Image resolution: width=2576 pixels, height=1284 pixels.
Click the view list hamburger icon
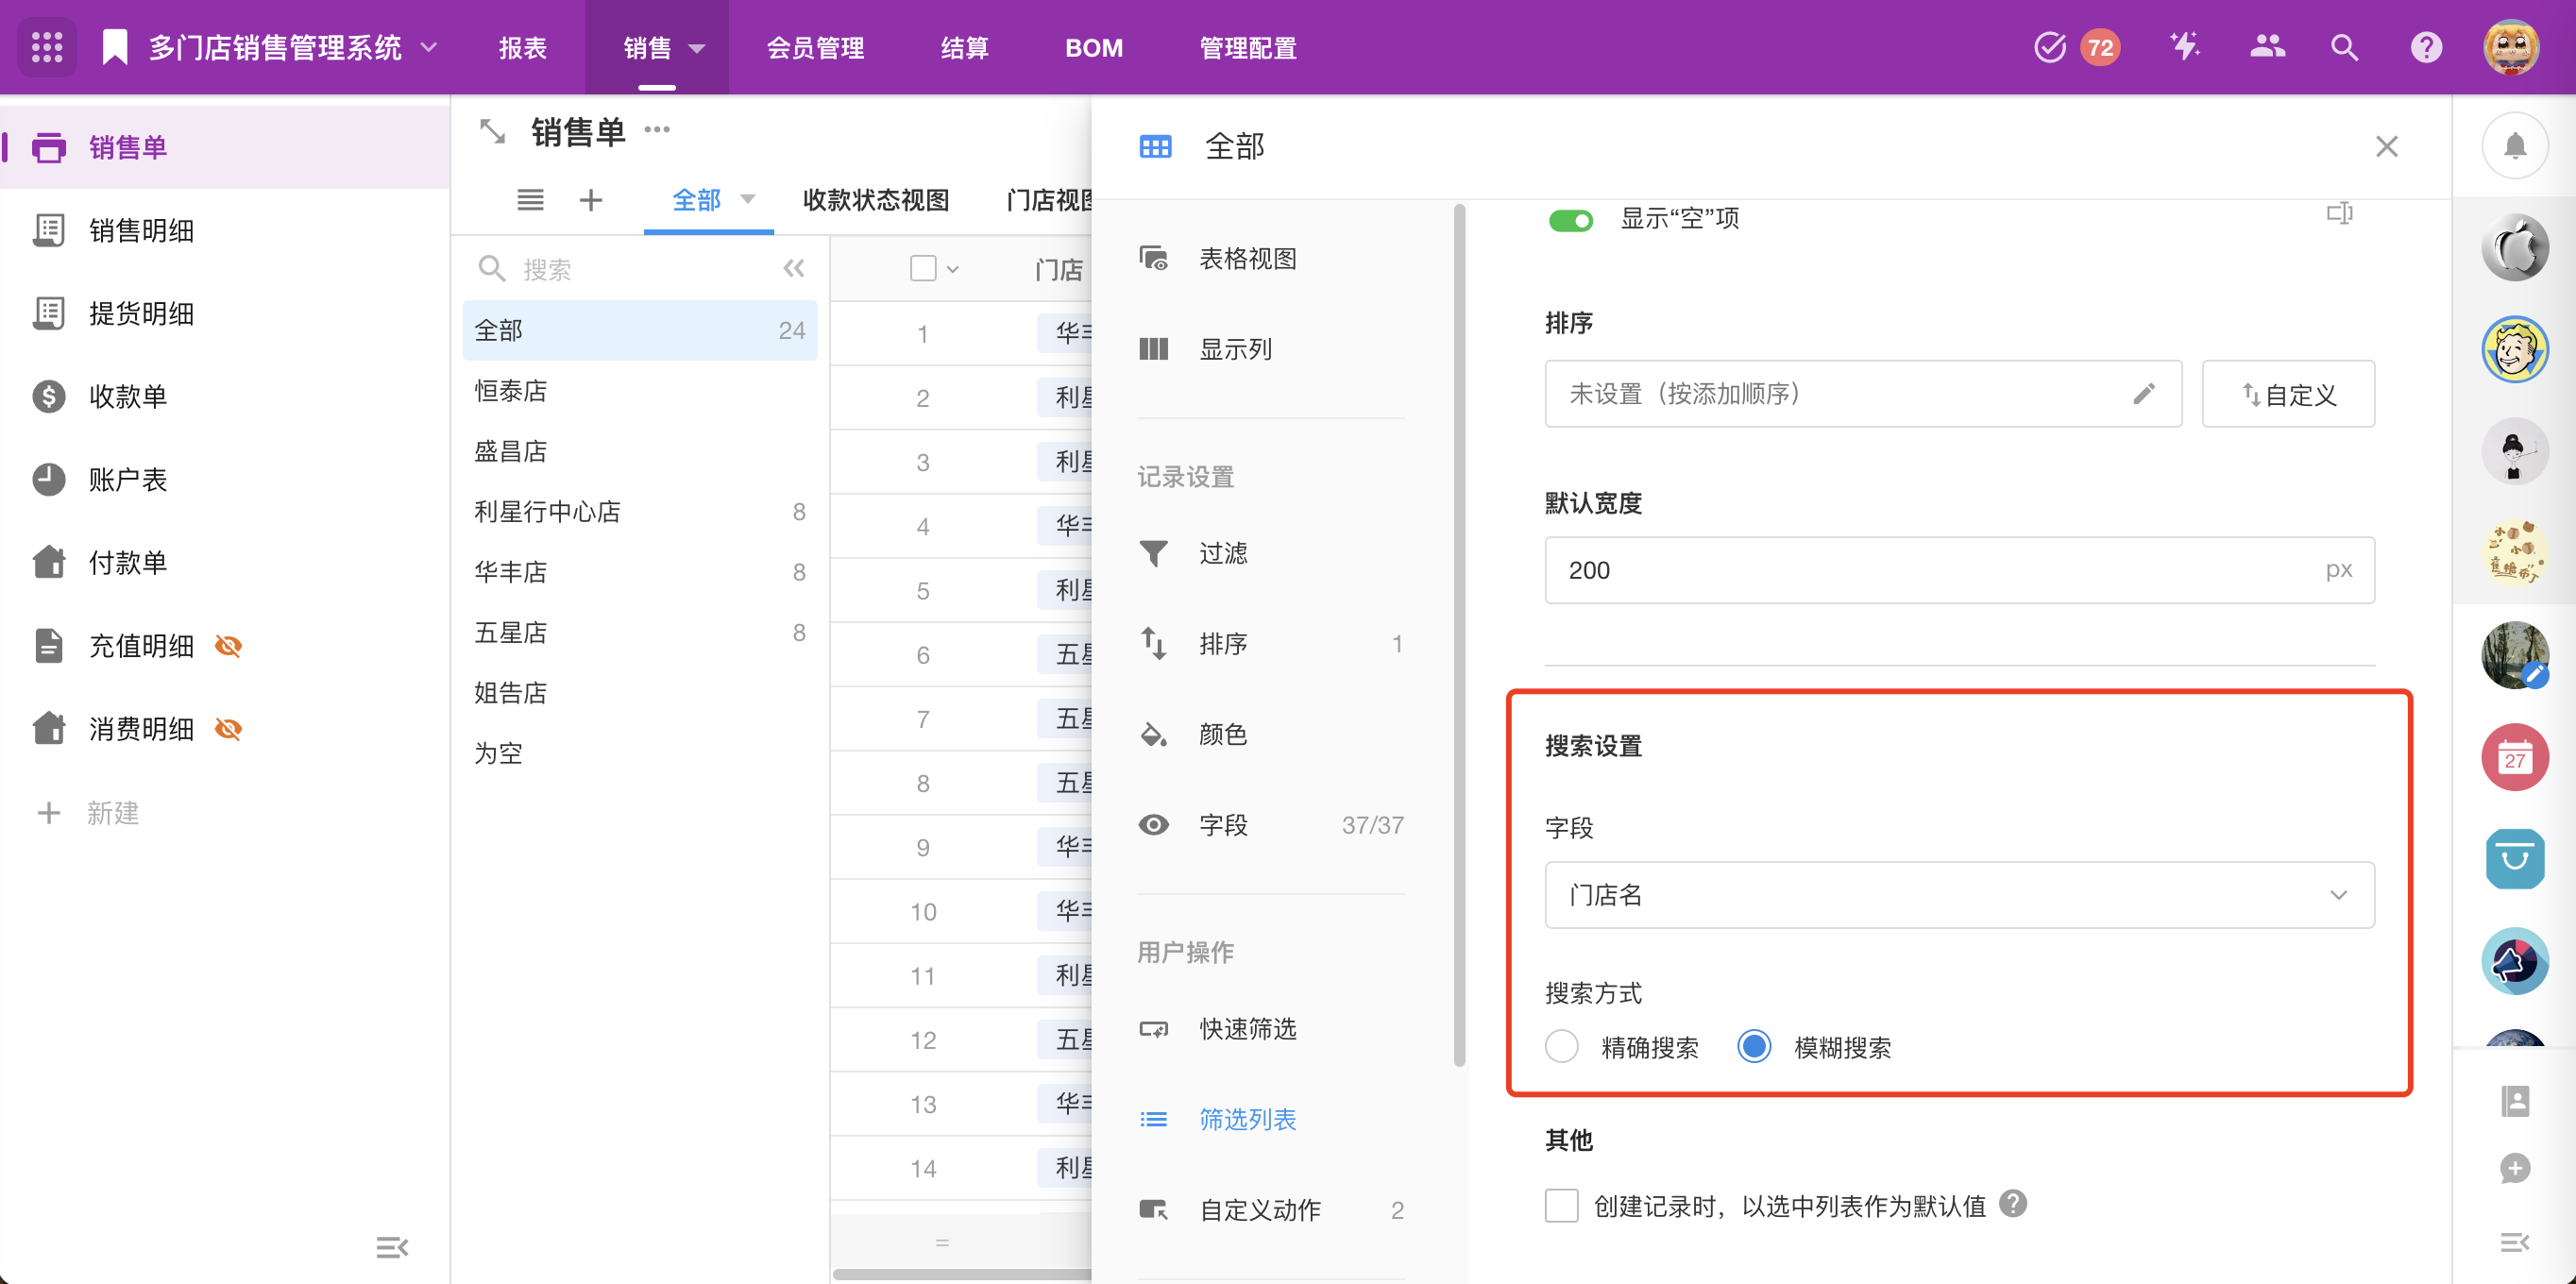[531, 199]
